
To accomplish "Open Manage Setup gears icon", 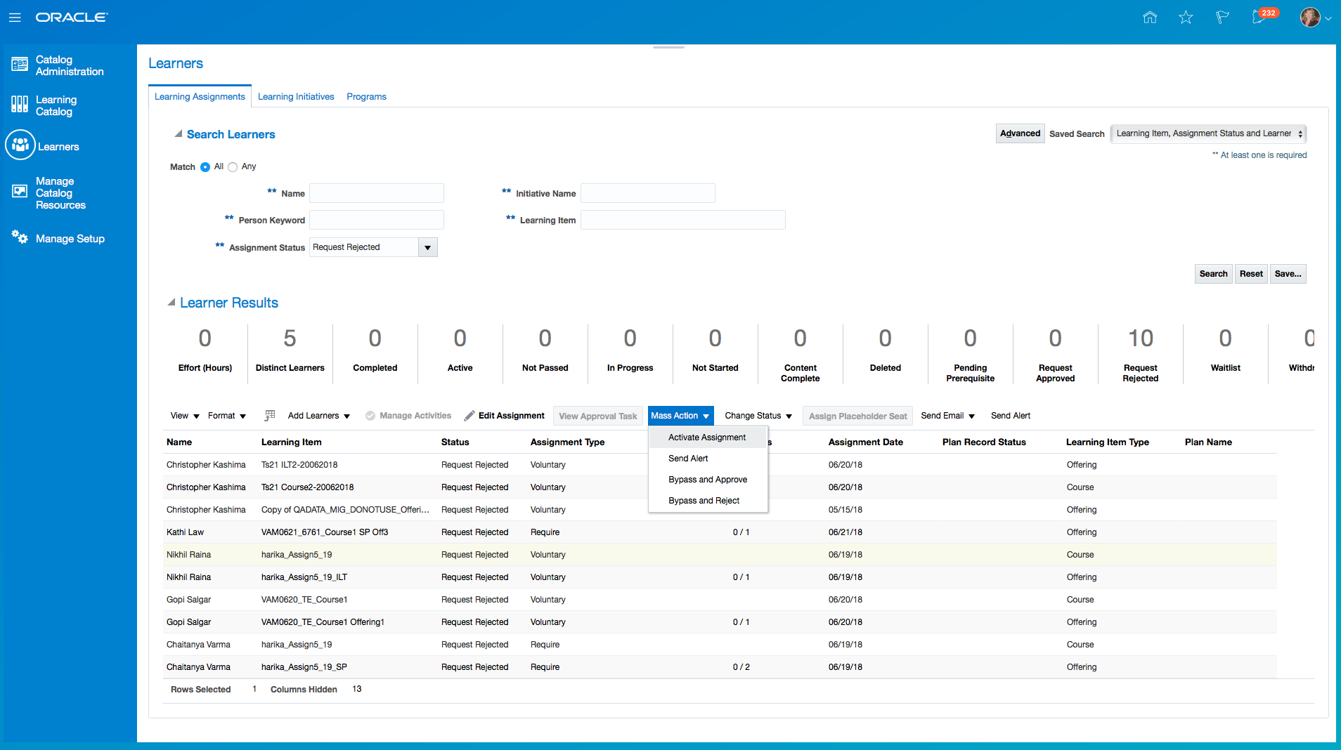I will [20, 237].
